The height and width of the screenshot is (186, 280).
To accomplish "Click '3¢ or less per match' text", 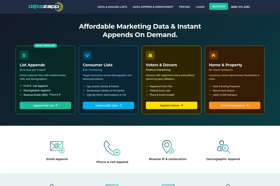I will (x=32, y=70).
